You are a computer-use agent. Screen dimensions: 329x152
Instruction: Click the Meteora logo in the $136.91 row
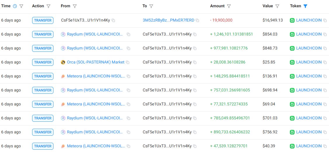pyautogui.click(x=63, y=76)
